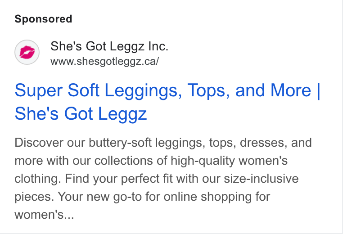Click "buttery-soft" in the ad description
The image size is (343, 234).
click(x=120, y=143)
